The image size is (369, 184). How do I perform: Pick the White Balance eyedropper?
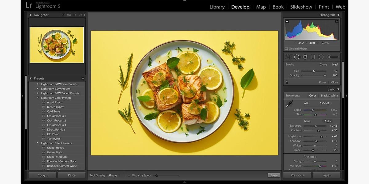point(289,104)
